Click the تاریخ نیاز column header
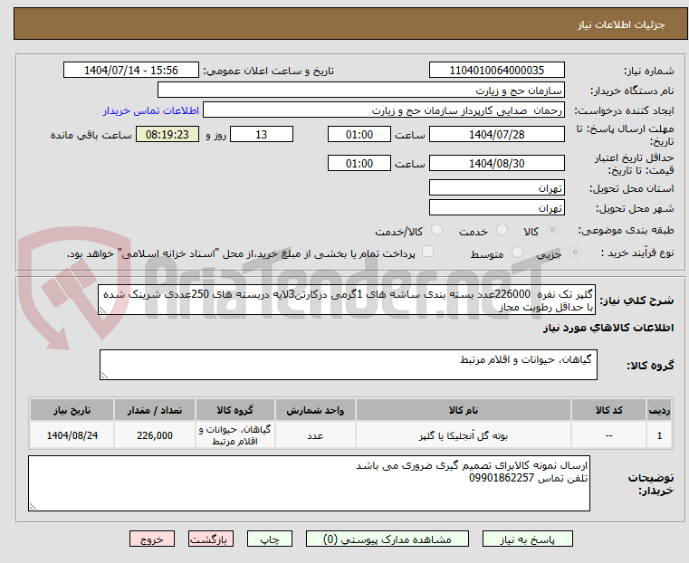The width and height of the screenshot is (689, 563). (72, 410)
